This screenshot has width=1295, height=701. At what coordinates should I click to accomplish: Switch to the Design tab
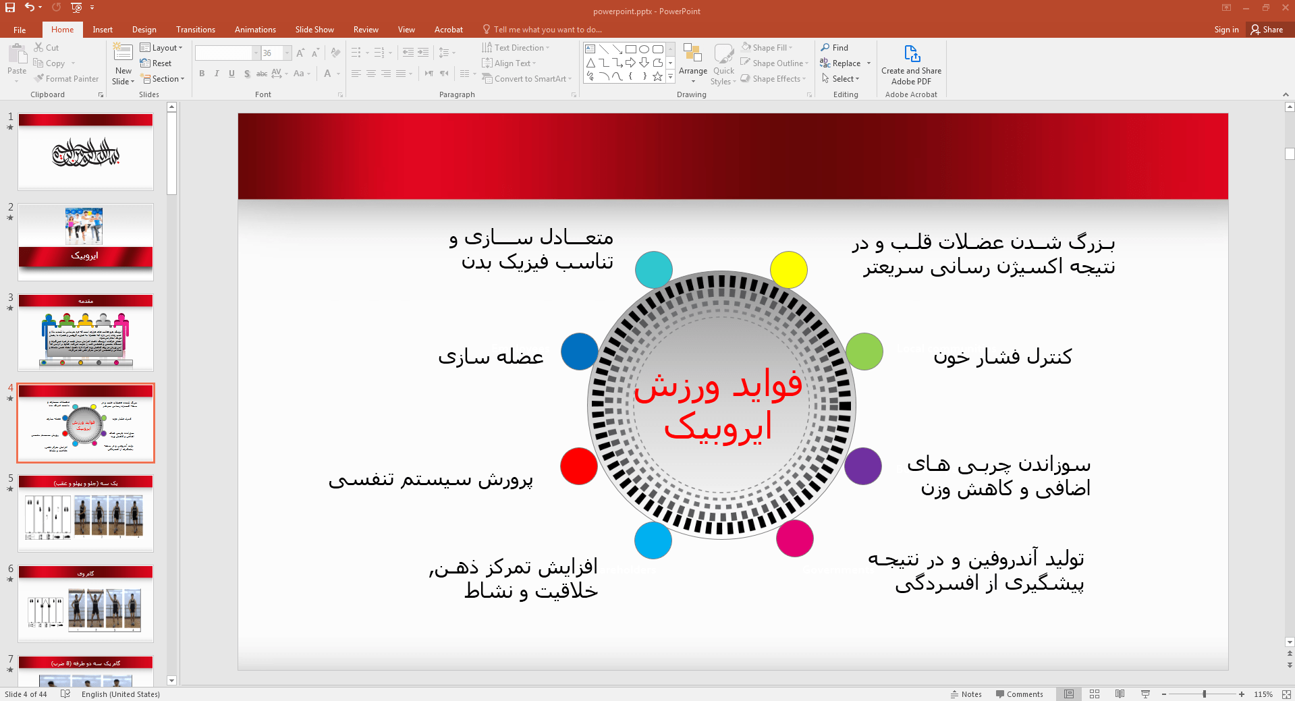pos(144,30)
